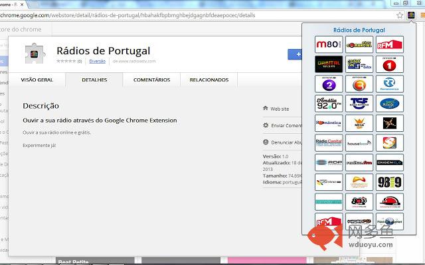Play the station left of Antena 1
This screenshot has width=425, height=265.
click(x=359, y=64)
